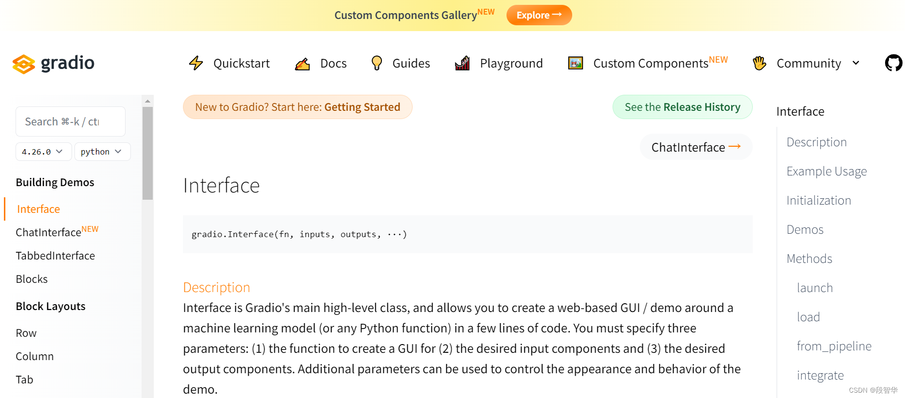Click the Community waving hand icon
The image size is (905, 398).
(x=759, y=63)
